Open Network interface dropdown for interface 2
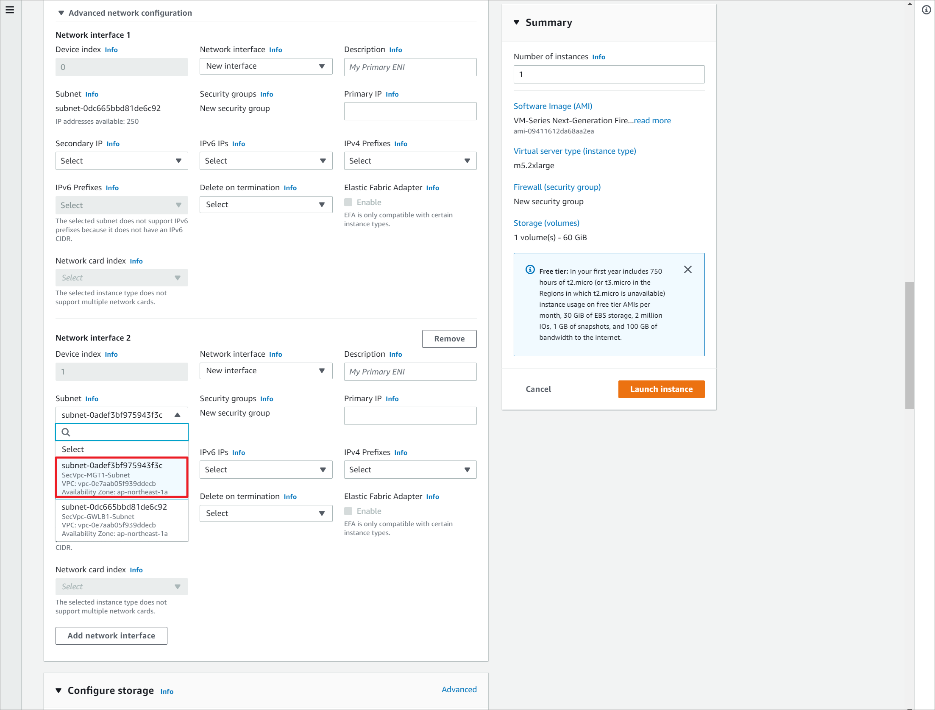This screenshot has width=935, height=710. pyautogui.click(x=266, y=371)
